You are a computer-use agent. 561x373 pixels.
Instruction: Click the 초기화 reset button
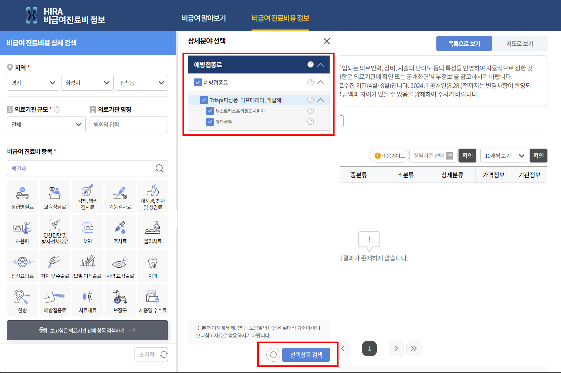click(151, 354)
